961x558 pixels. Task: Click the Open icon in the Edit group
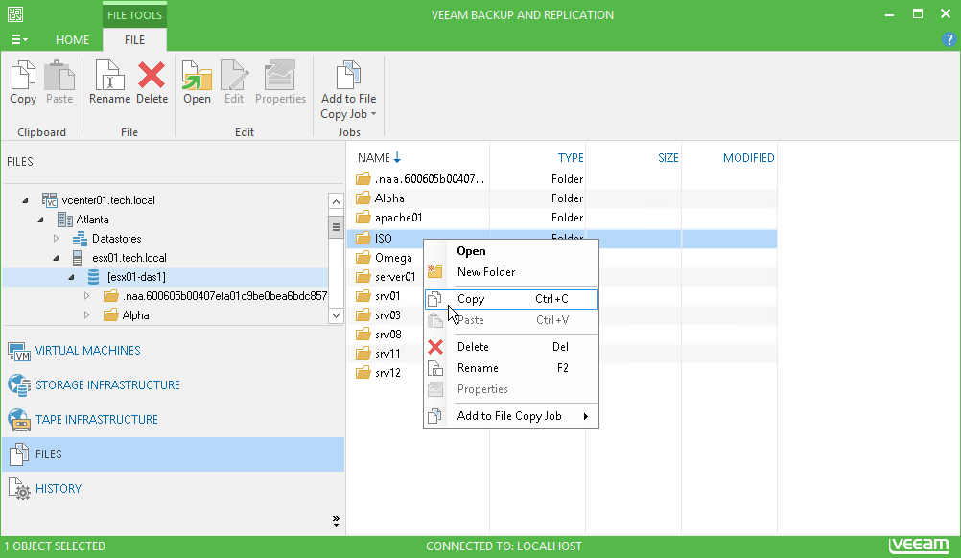click(197, 81)
